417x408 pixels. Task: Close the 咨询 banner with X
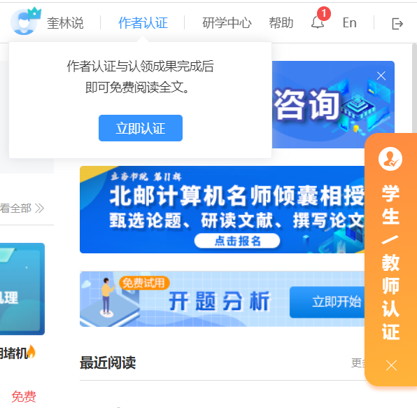click(x=381, y=76)
